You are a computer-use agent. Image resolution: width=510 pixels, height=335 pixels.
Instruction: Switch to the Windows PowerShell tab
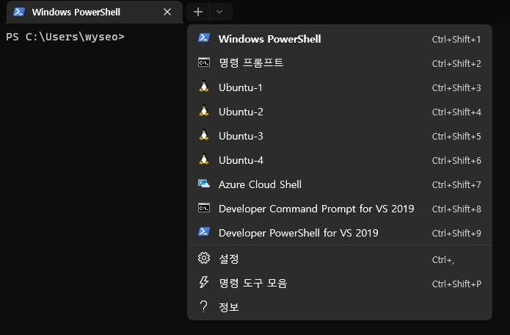[x=95, y=12]
